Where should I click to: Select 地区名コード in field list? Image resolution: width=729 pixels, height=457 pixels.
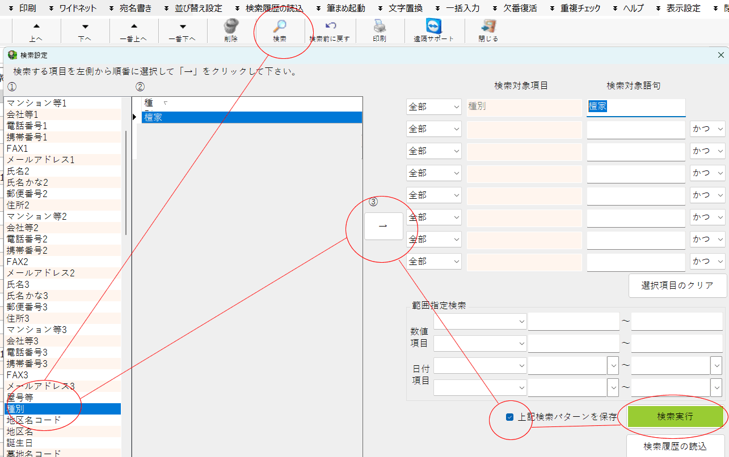[x=34, y=420]
